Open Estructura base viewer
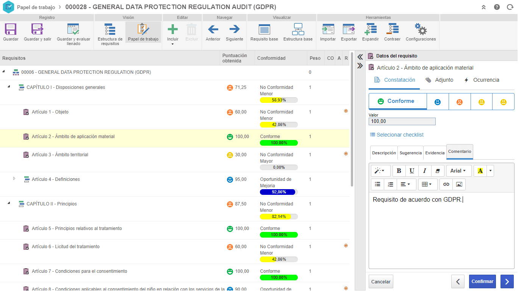Image resolution: width=524 pixels, height=297 pixels. pyautogui.click(x=298, y=29)
